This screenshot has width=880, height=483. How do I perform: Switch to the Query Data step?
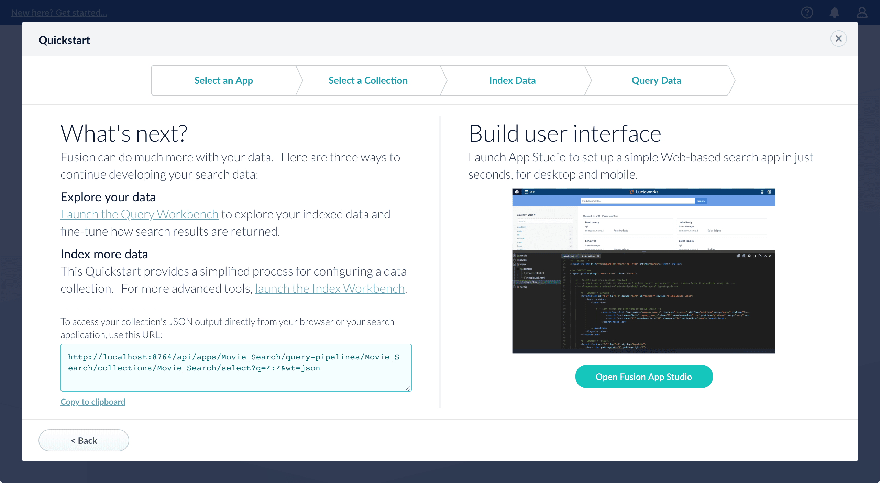656,80
